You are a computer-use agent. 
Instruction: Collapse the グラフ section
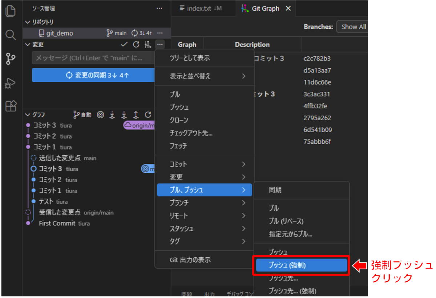28,115
